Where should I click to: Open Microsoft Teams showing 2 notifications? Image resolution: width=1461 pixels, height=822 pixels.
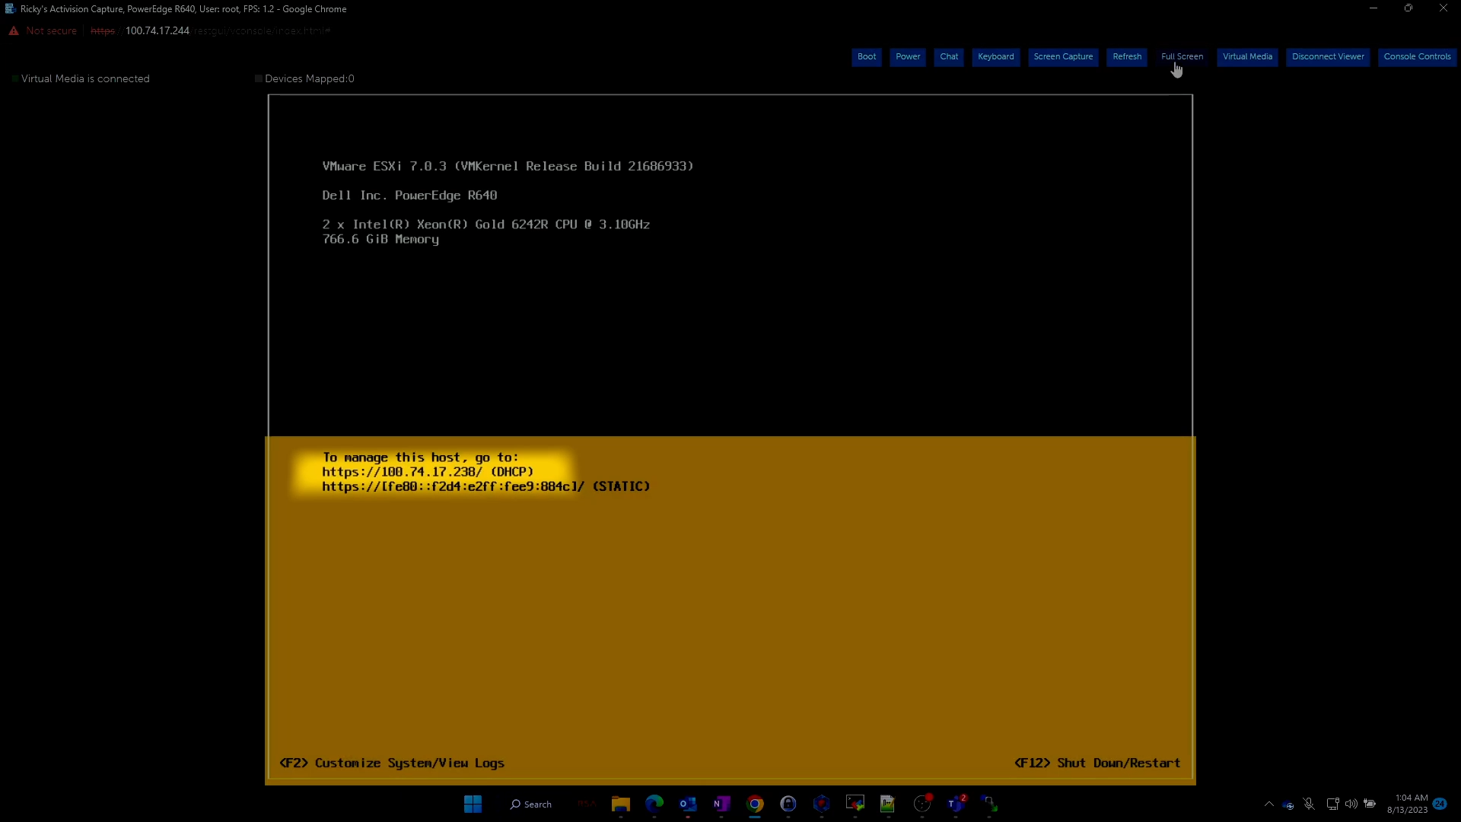tap(956, 804)
